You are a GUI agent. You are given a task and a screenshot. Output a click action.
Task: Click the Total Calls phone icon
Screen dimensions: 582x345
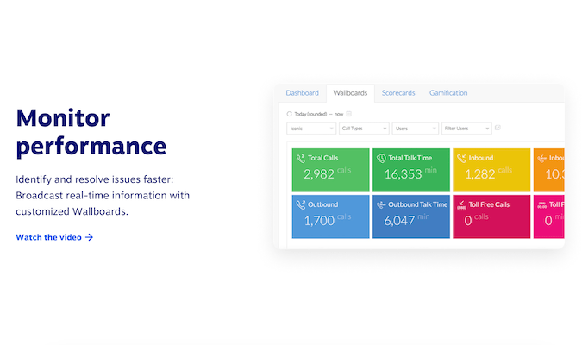pyautogui.click(x=300, y=159)
